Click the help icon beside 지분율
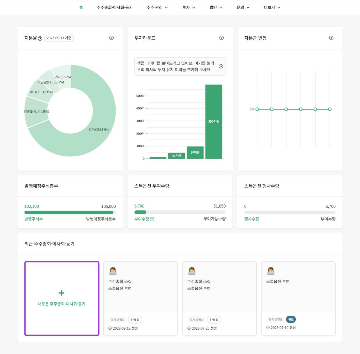360x354 pixels. (40, 38)
